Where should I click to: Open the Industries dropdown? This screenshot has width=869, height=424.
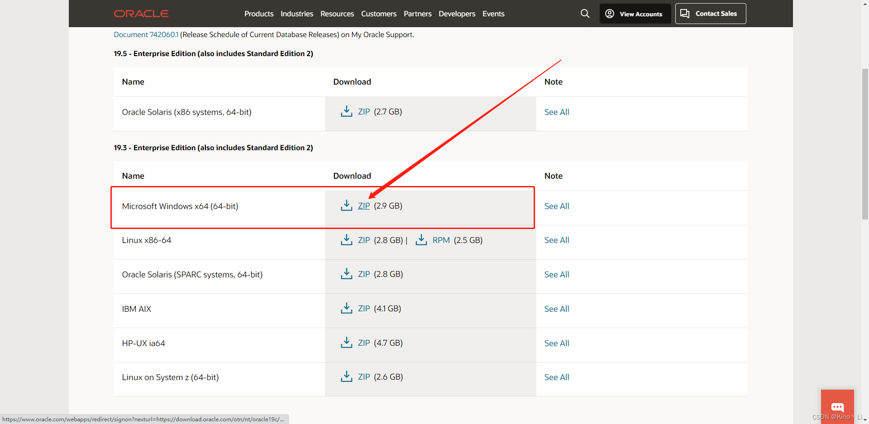(296, 14)
